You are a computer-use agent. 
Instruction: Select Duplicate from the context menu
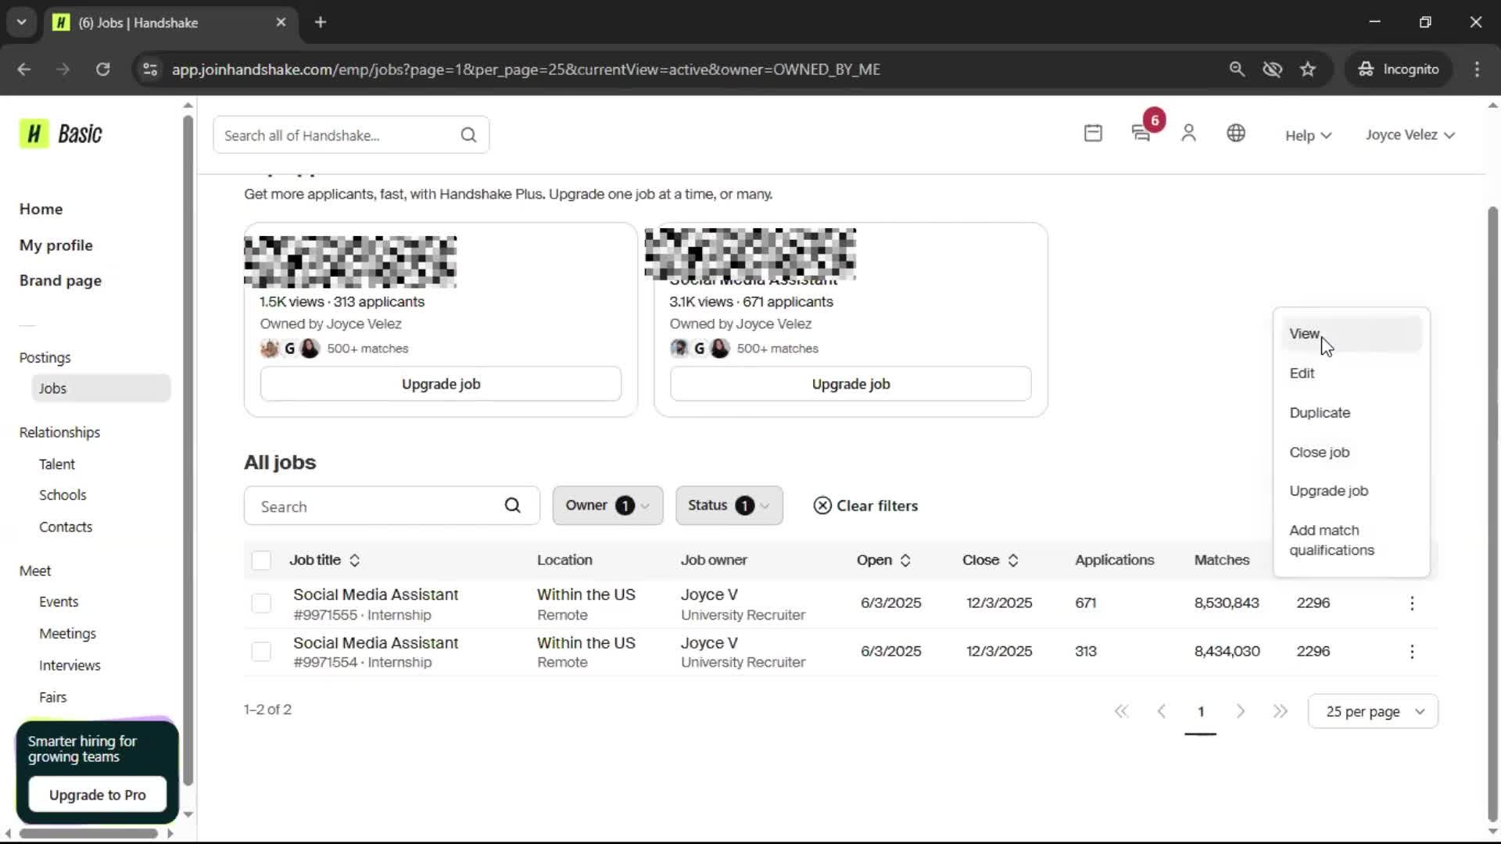pos(1351,413)
